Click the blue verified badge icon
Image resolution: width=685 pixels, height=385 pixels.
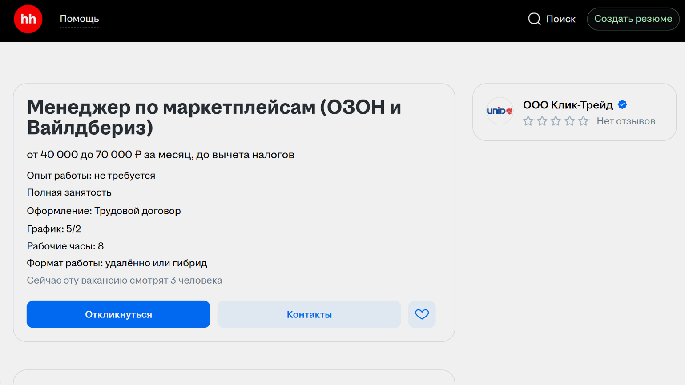coord(622,105)
